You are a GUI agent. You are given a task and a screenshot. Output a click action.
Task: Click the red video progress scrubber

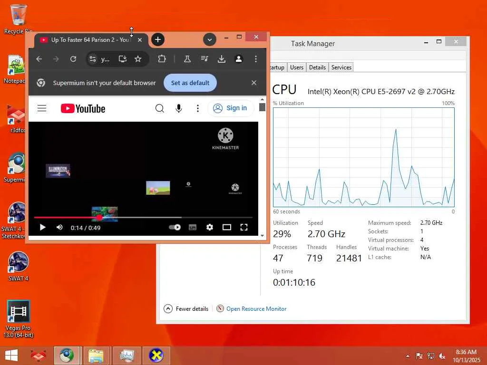[99, 217]
